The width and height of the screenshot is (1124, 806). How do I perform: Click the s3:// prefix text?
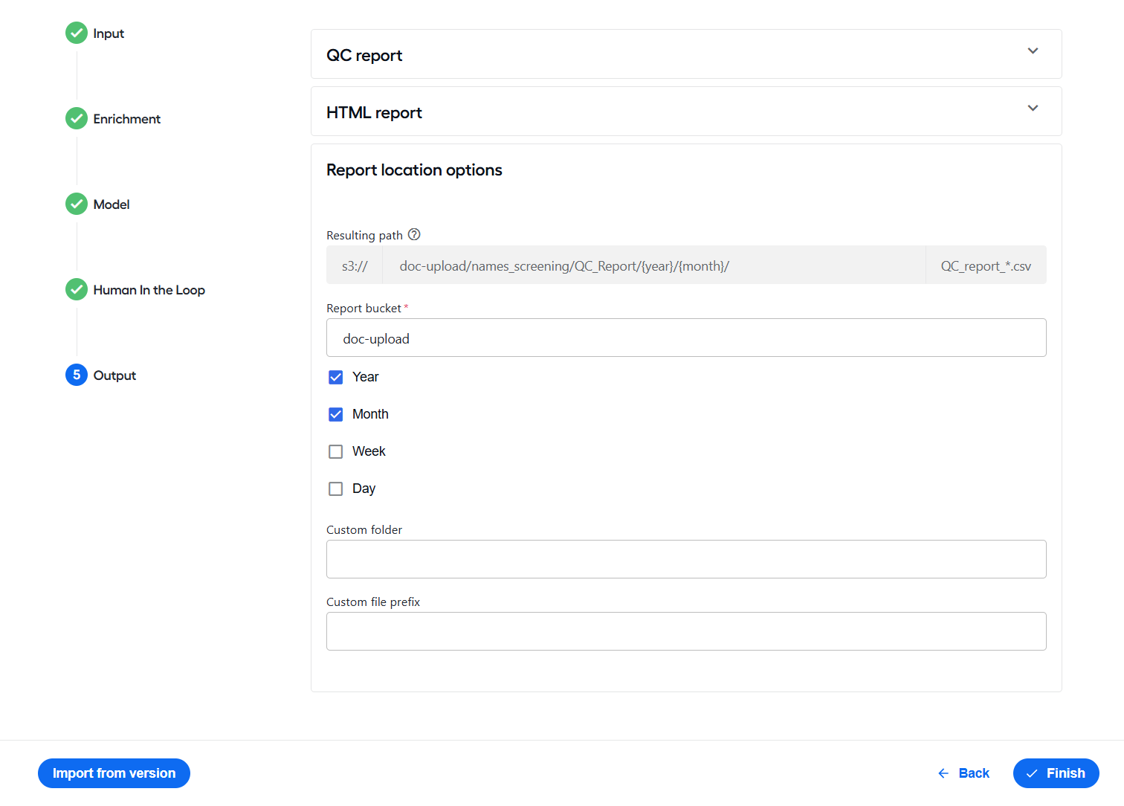coord(355,266)
